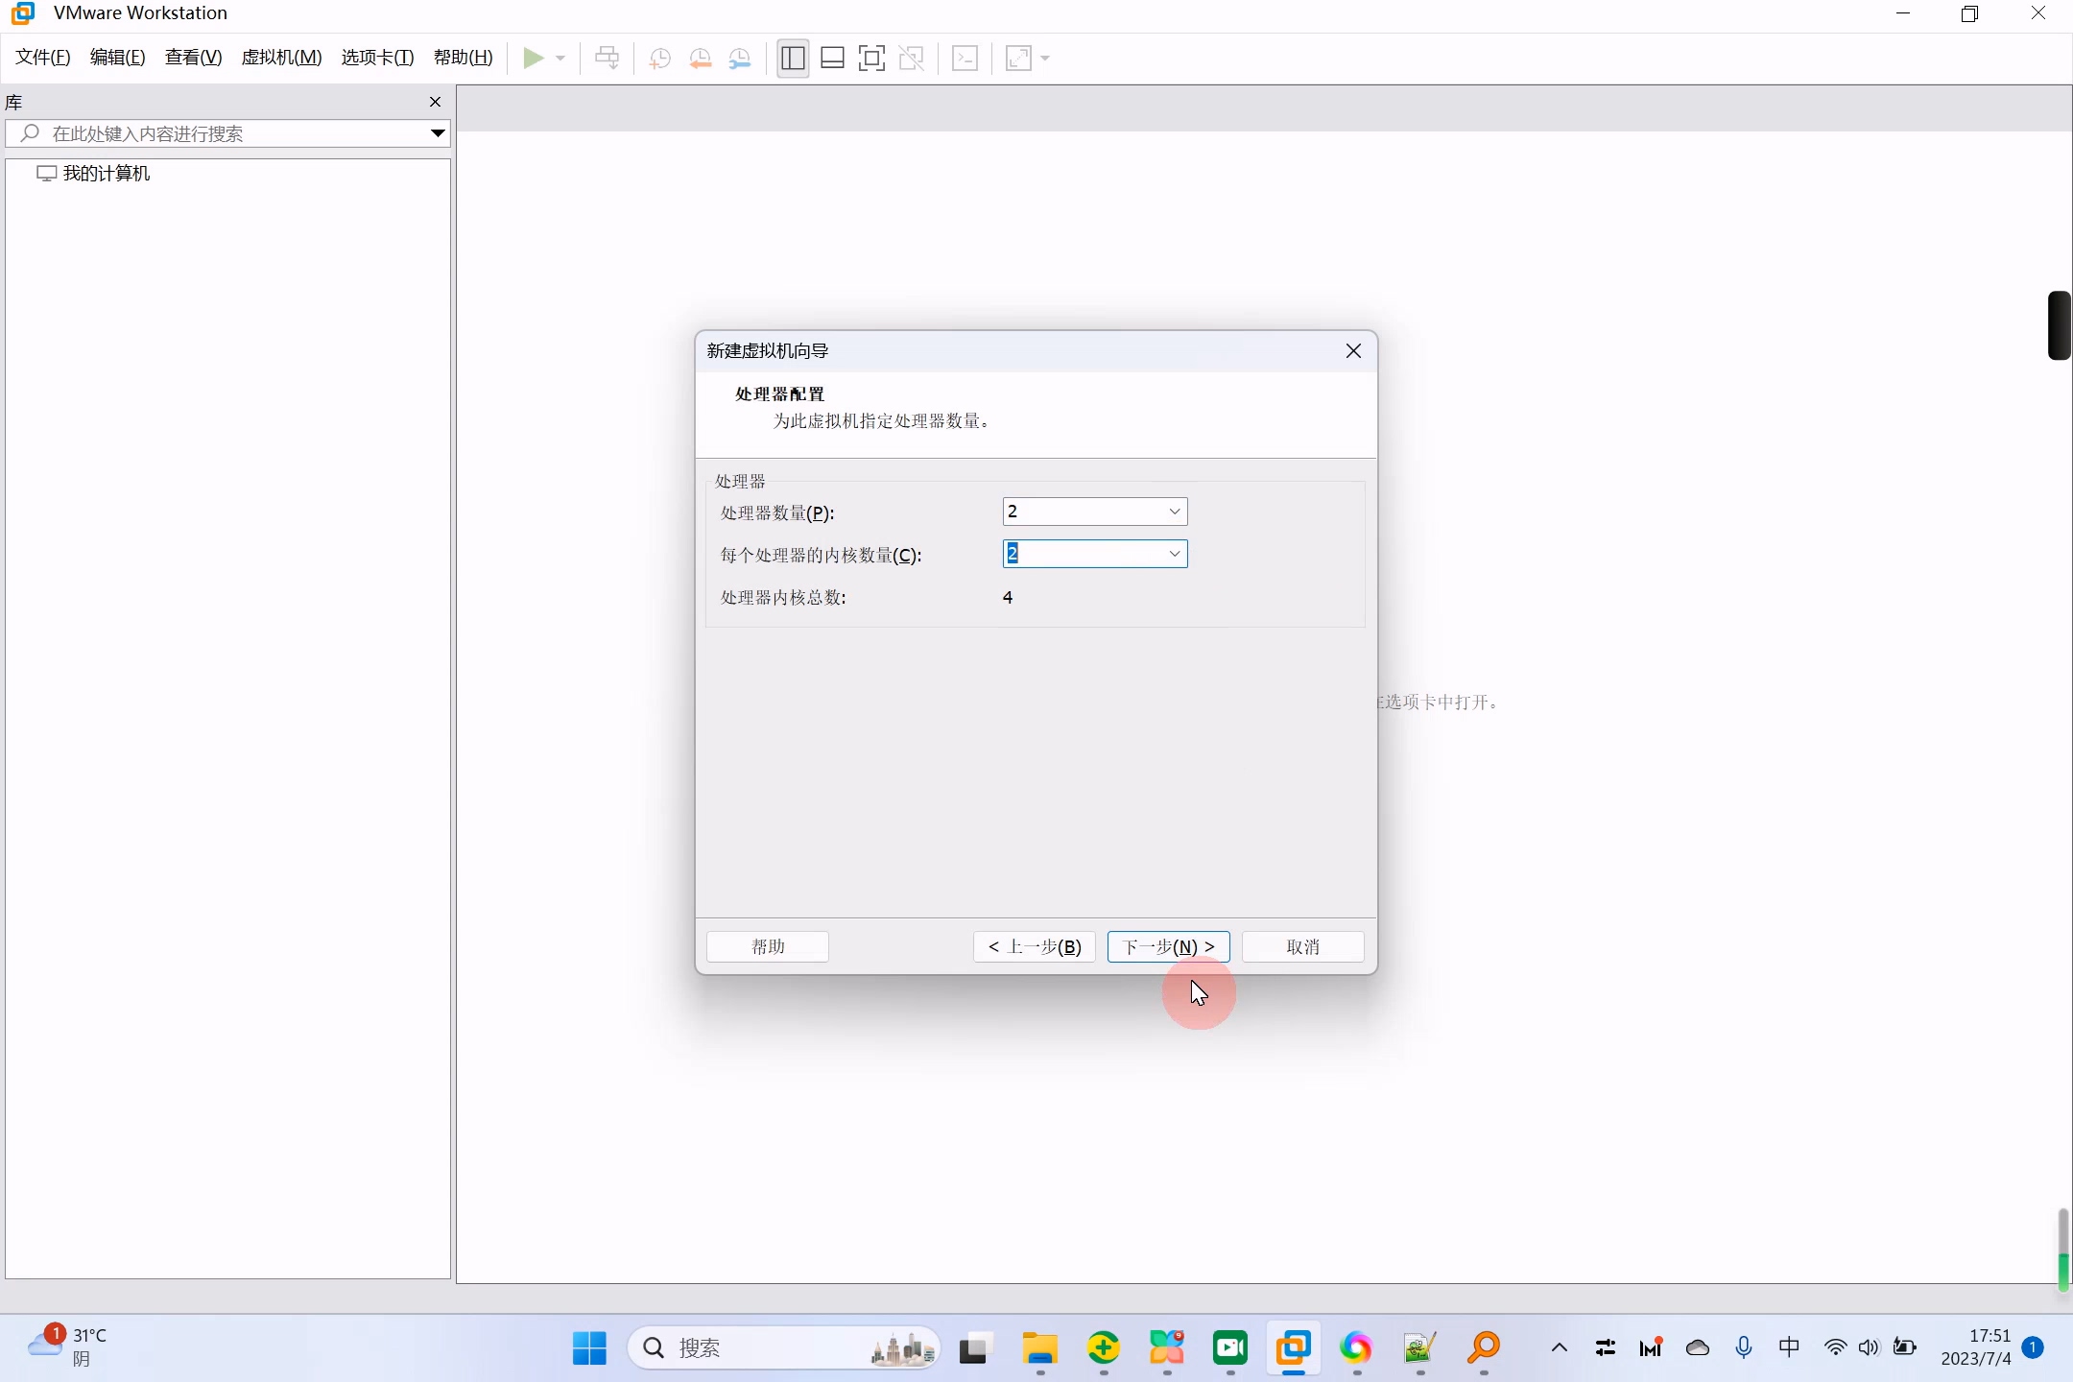The height and width of the screenshot is (1382, 2073).
Task: Click the console view icon
Action: pos(965,59)
